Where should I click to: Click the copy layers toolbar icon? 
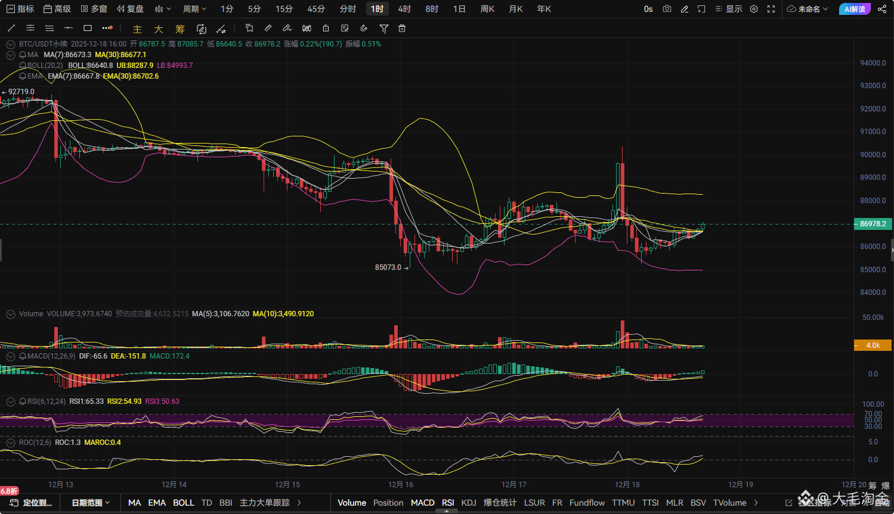tap(249, 28)
